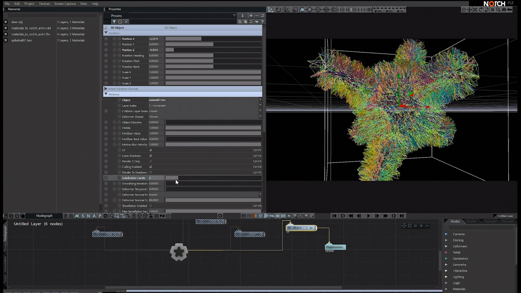Click the gear settings icon in nodegraph toolbar
The height and width of the screenshot is (293, 521).
[220, 216]
